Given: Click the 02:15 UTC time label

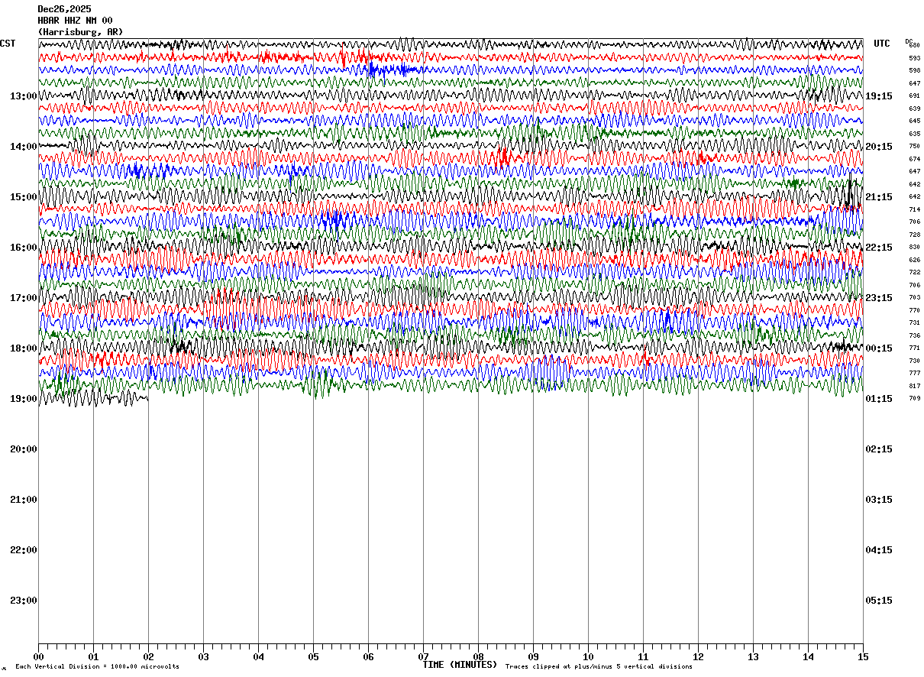Looking at the screenshot, I should click(880, 449).
